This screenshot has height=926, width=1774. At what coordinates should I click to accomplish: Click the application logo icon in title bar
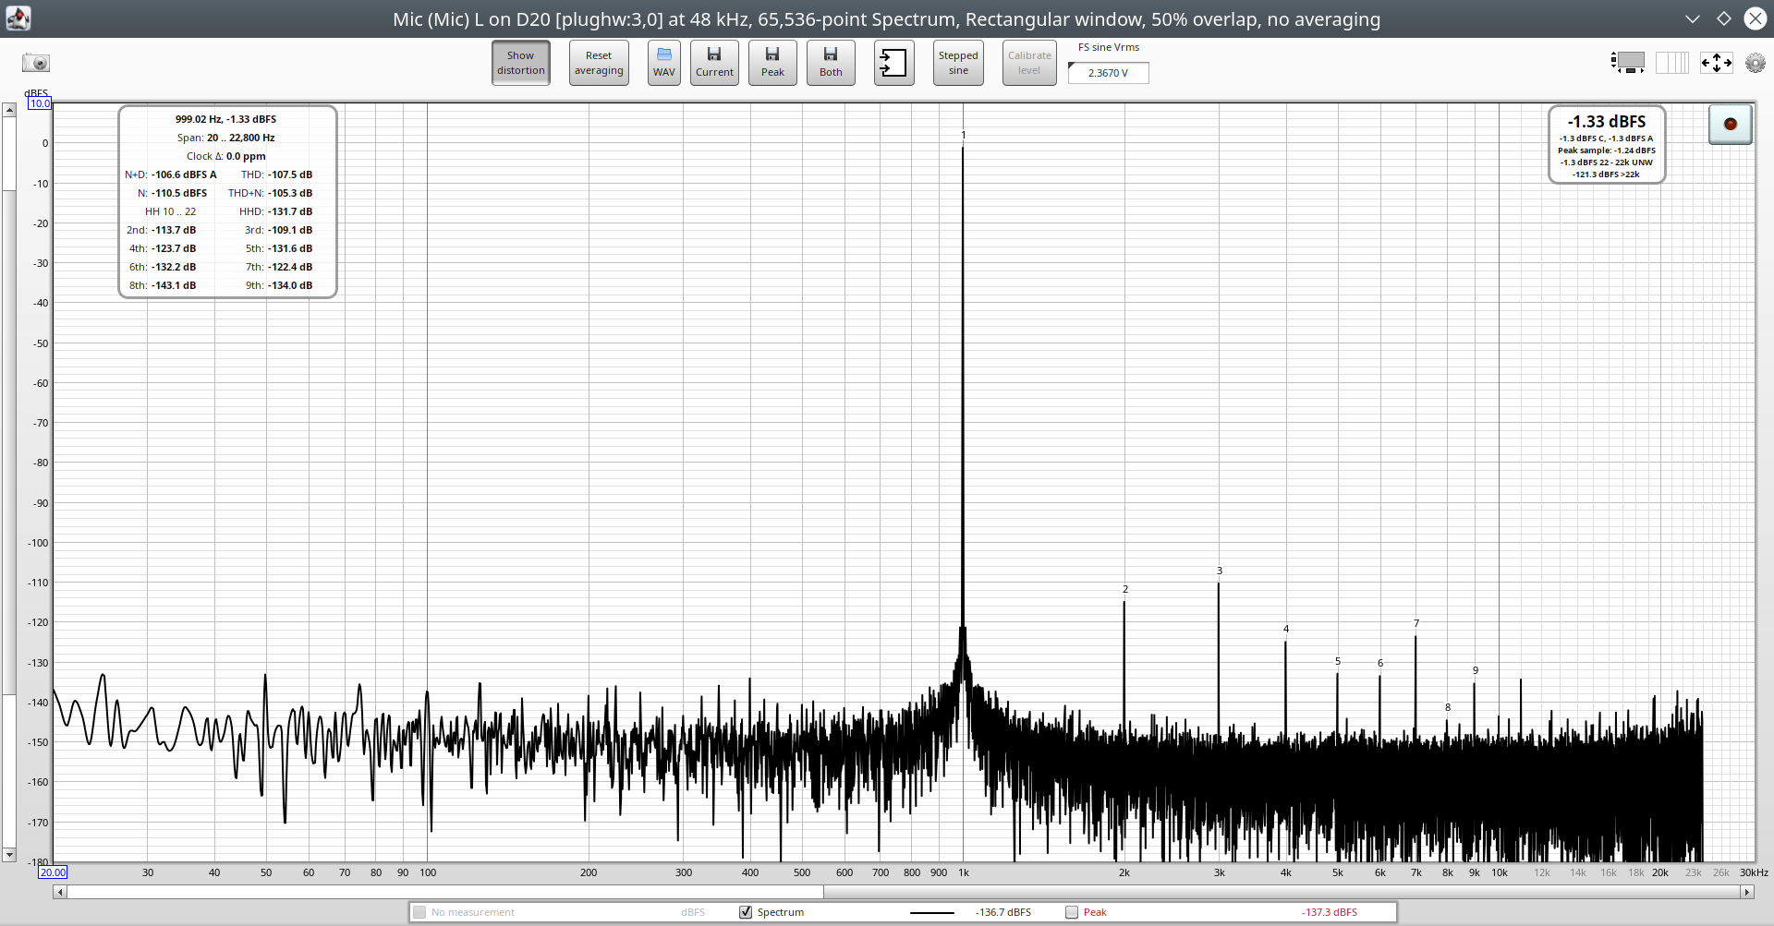click(18, 18)
